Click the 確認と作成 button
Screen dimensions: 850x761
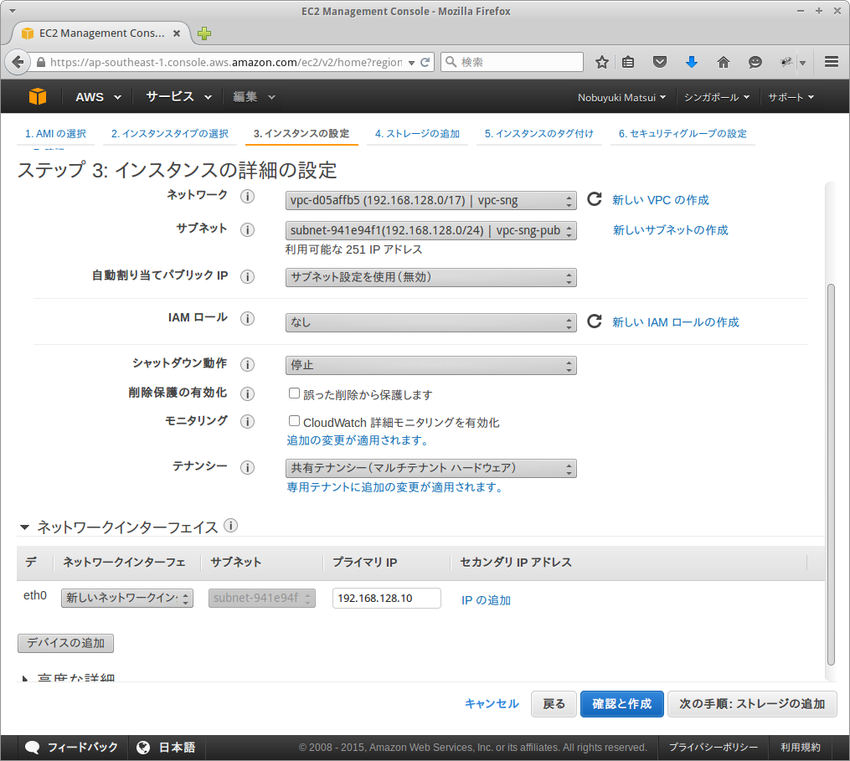click(621, 704)
